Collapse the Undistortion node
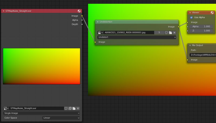This screenshot has height=123, width=216. [x=98, y=22]
